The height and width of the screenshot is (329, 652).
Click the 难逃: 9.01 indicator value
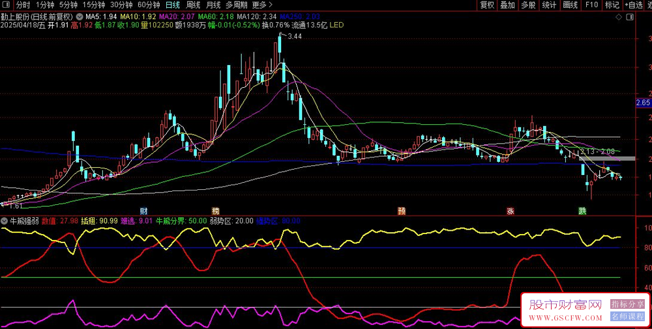click(x=136, y=220)
